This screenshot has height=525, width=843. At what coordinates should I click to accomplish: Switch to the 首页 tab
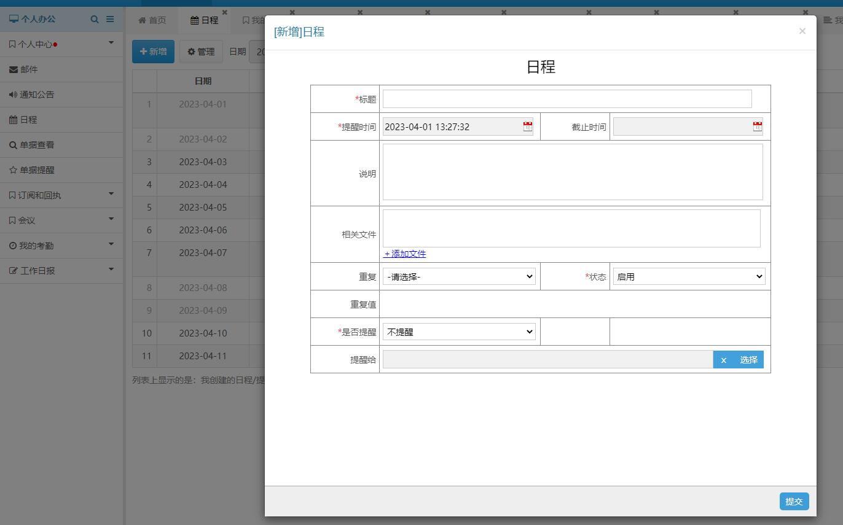pyautogui.click(x=152, y=20)
